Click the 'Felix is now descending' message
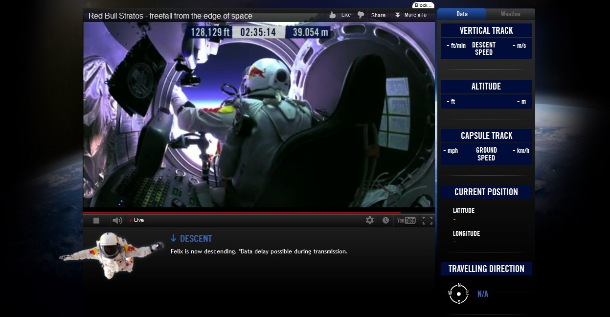The height and width of the screenshot is (317, 610). pyautogui.click(x=259, y=251)
